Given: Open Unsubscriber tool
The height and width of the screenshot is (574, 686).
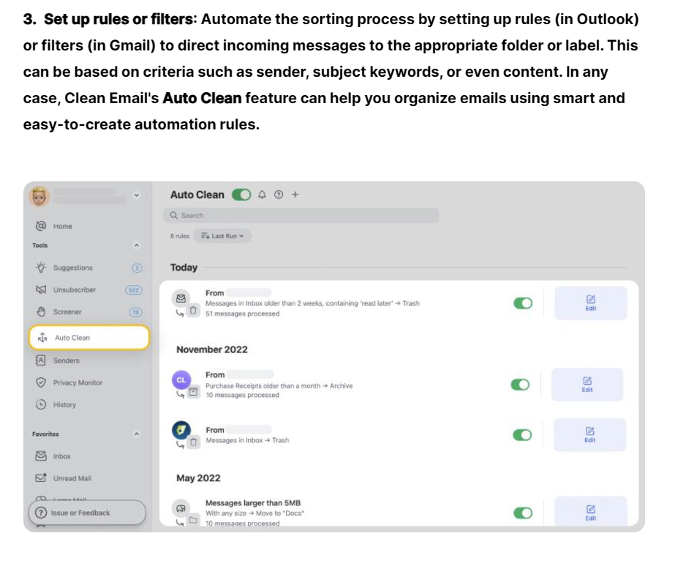Looking at the screenshot, I should [75, 290].
